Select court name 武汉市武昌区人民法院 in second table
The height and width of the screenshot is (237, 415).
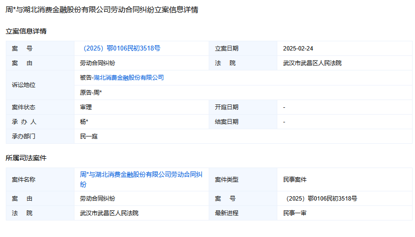point(109,213)
